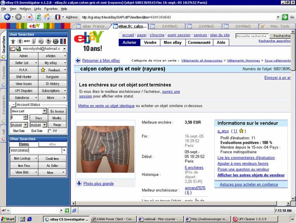Click the By Invoice button
The image size is (296, 223).
pos(57,111)
